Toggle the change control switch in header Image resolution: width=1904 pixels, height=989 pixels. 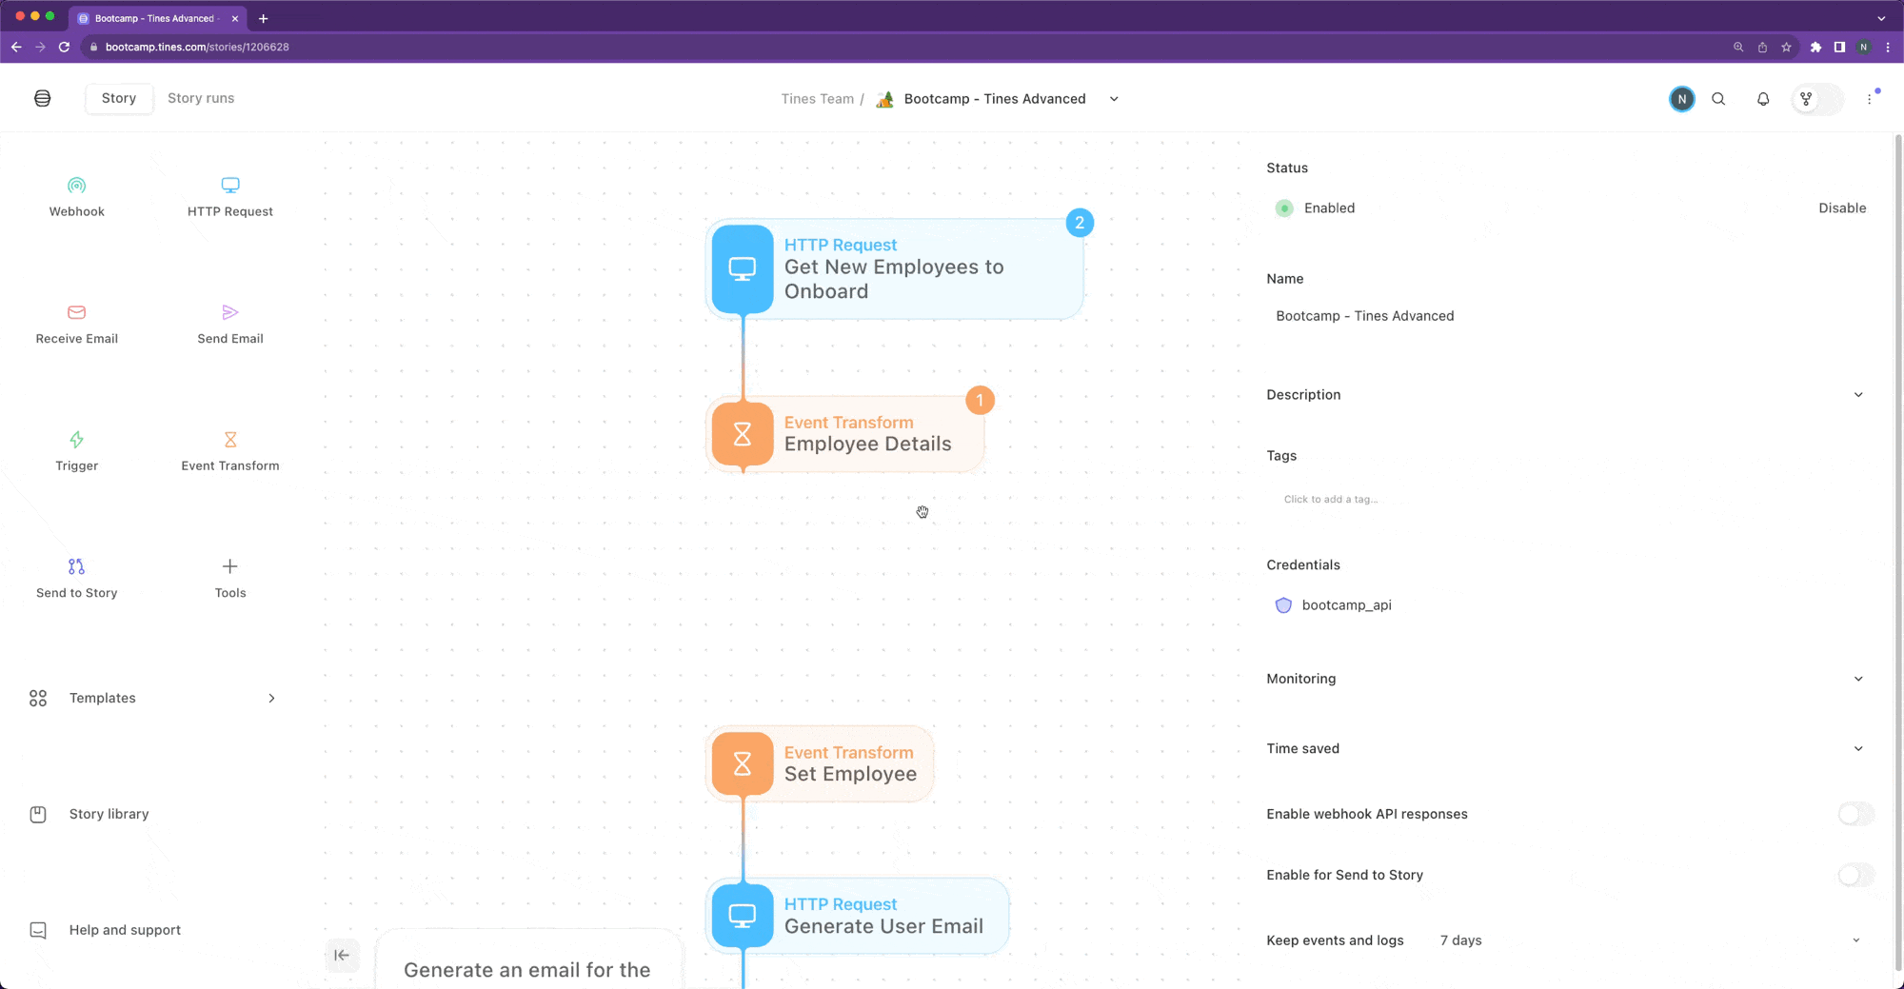click(1817, 99)
